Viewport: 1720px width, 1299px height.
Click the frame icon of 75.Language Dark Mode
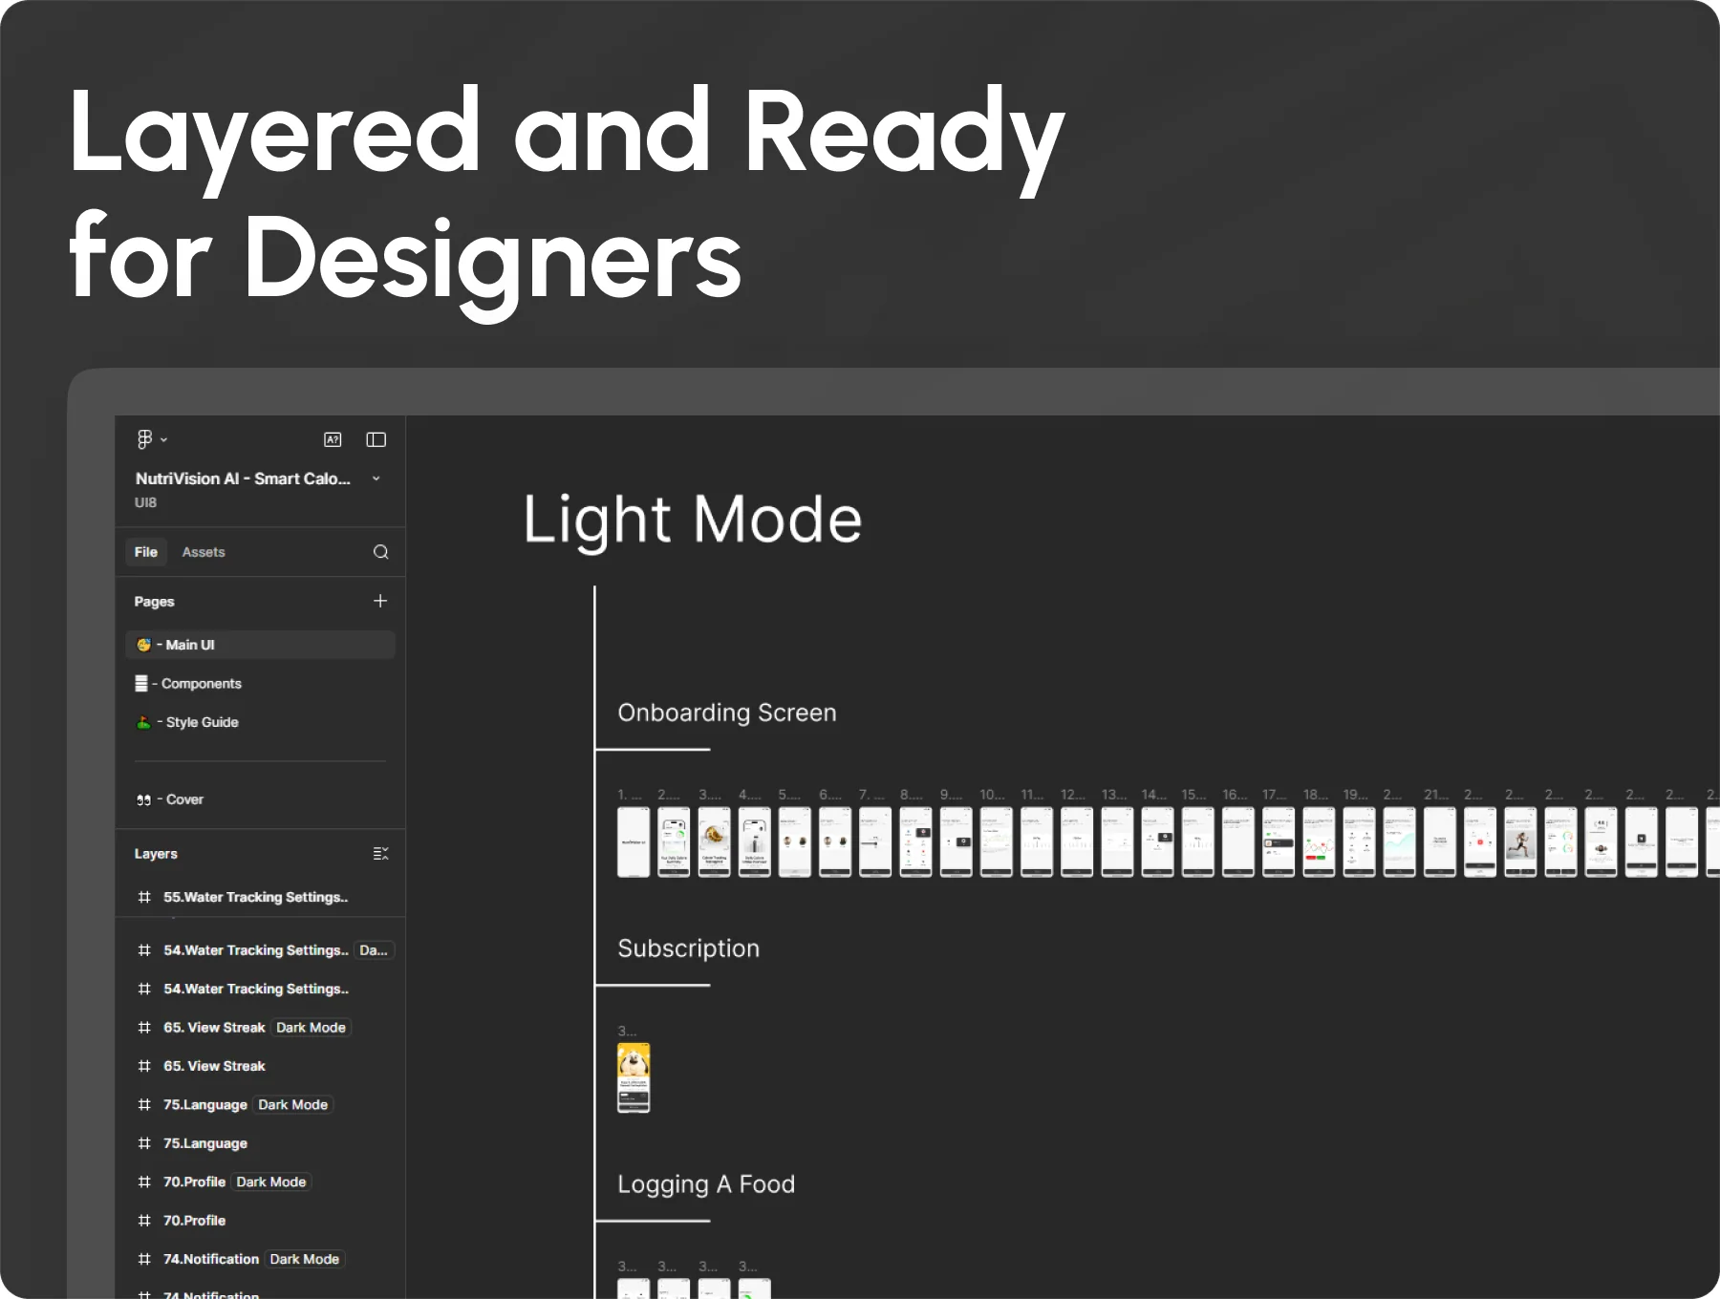(144, 1105)
